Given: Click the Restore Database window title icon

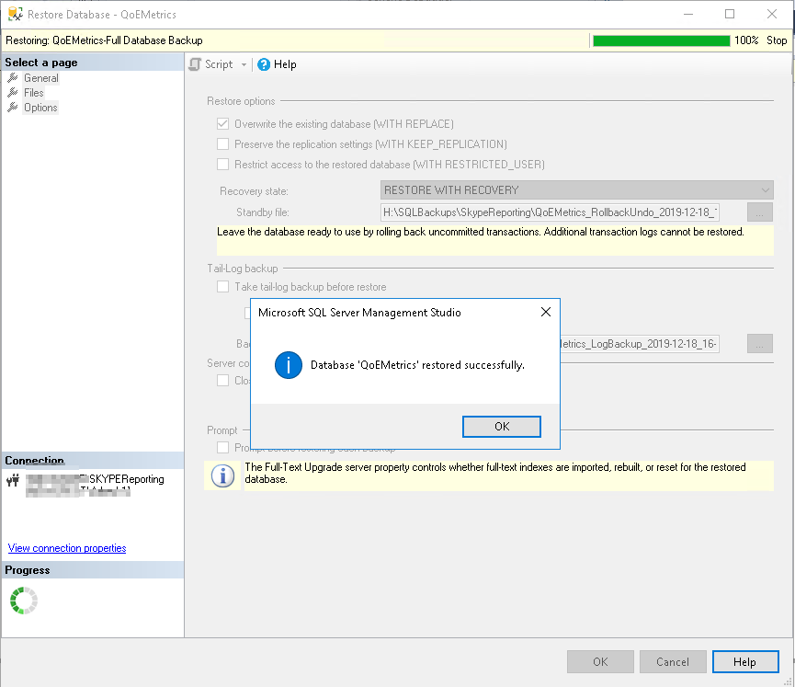Looking at the screenshot, I should 16,14.
